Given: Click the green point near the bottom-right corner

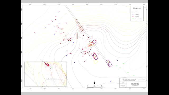Looking at the screenshot, I should click(x=134, y=76).
